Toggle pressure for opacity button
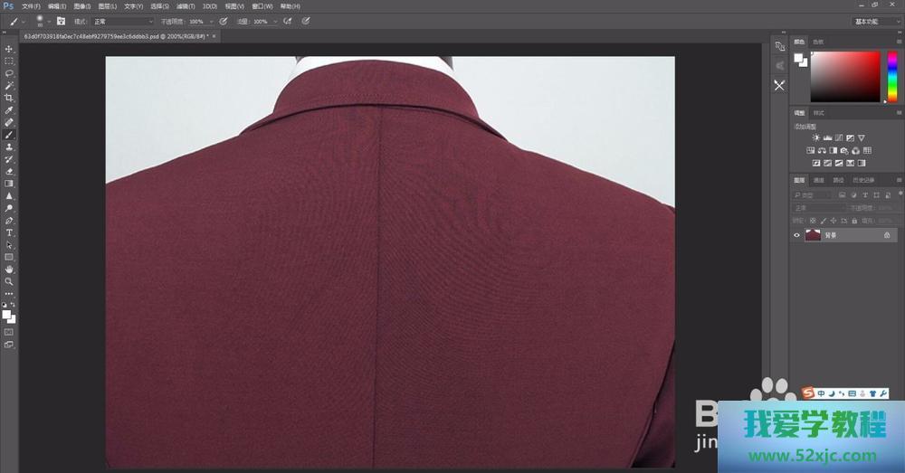The image size is (905, 473). point(223,21)
